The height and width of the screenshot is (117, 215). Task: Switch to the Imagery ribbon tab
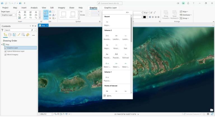click(61, 8)
